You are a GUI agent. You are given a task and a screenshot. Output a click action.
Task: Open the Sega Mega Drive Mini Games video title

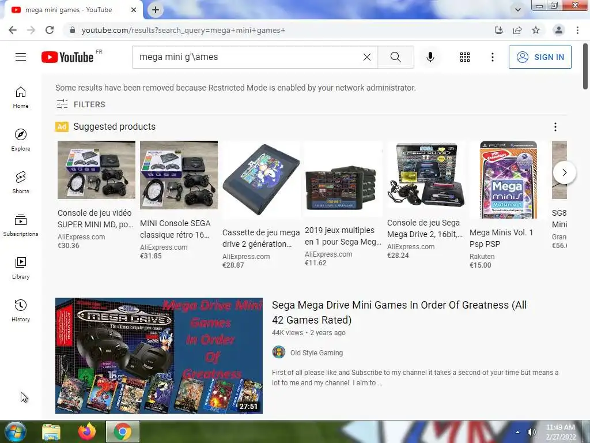pyautogui.click(x=399, y=312)
